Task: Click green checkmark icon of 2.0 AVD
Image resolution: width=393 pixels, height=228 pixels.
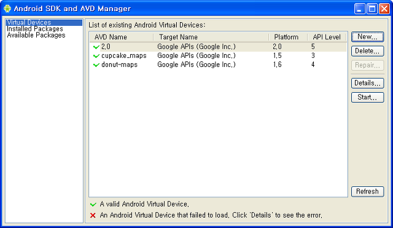Action: [x=96, y=47]
